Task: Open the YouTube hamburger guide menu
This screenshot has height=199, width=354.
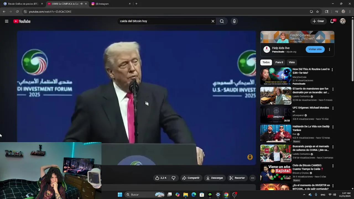Action: 7,21
